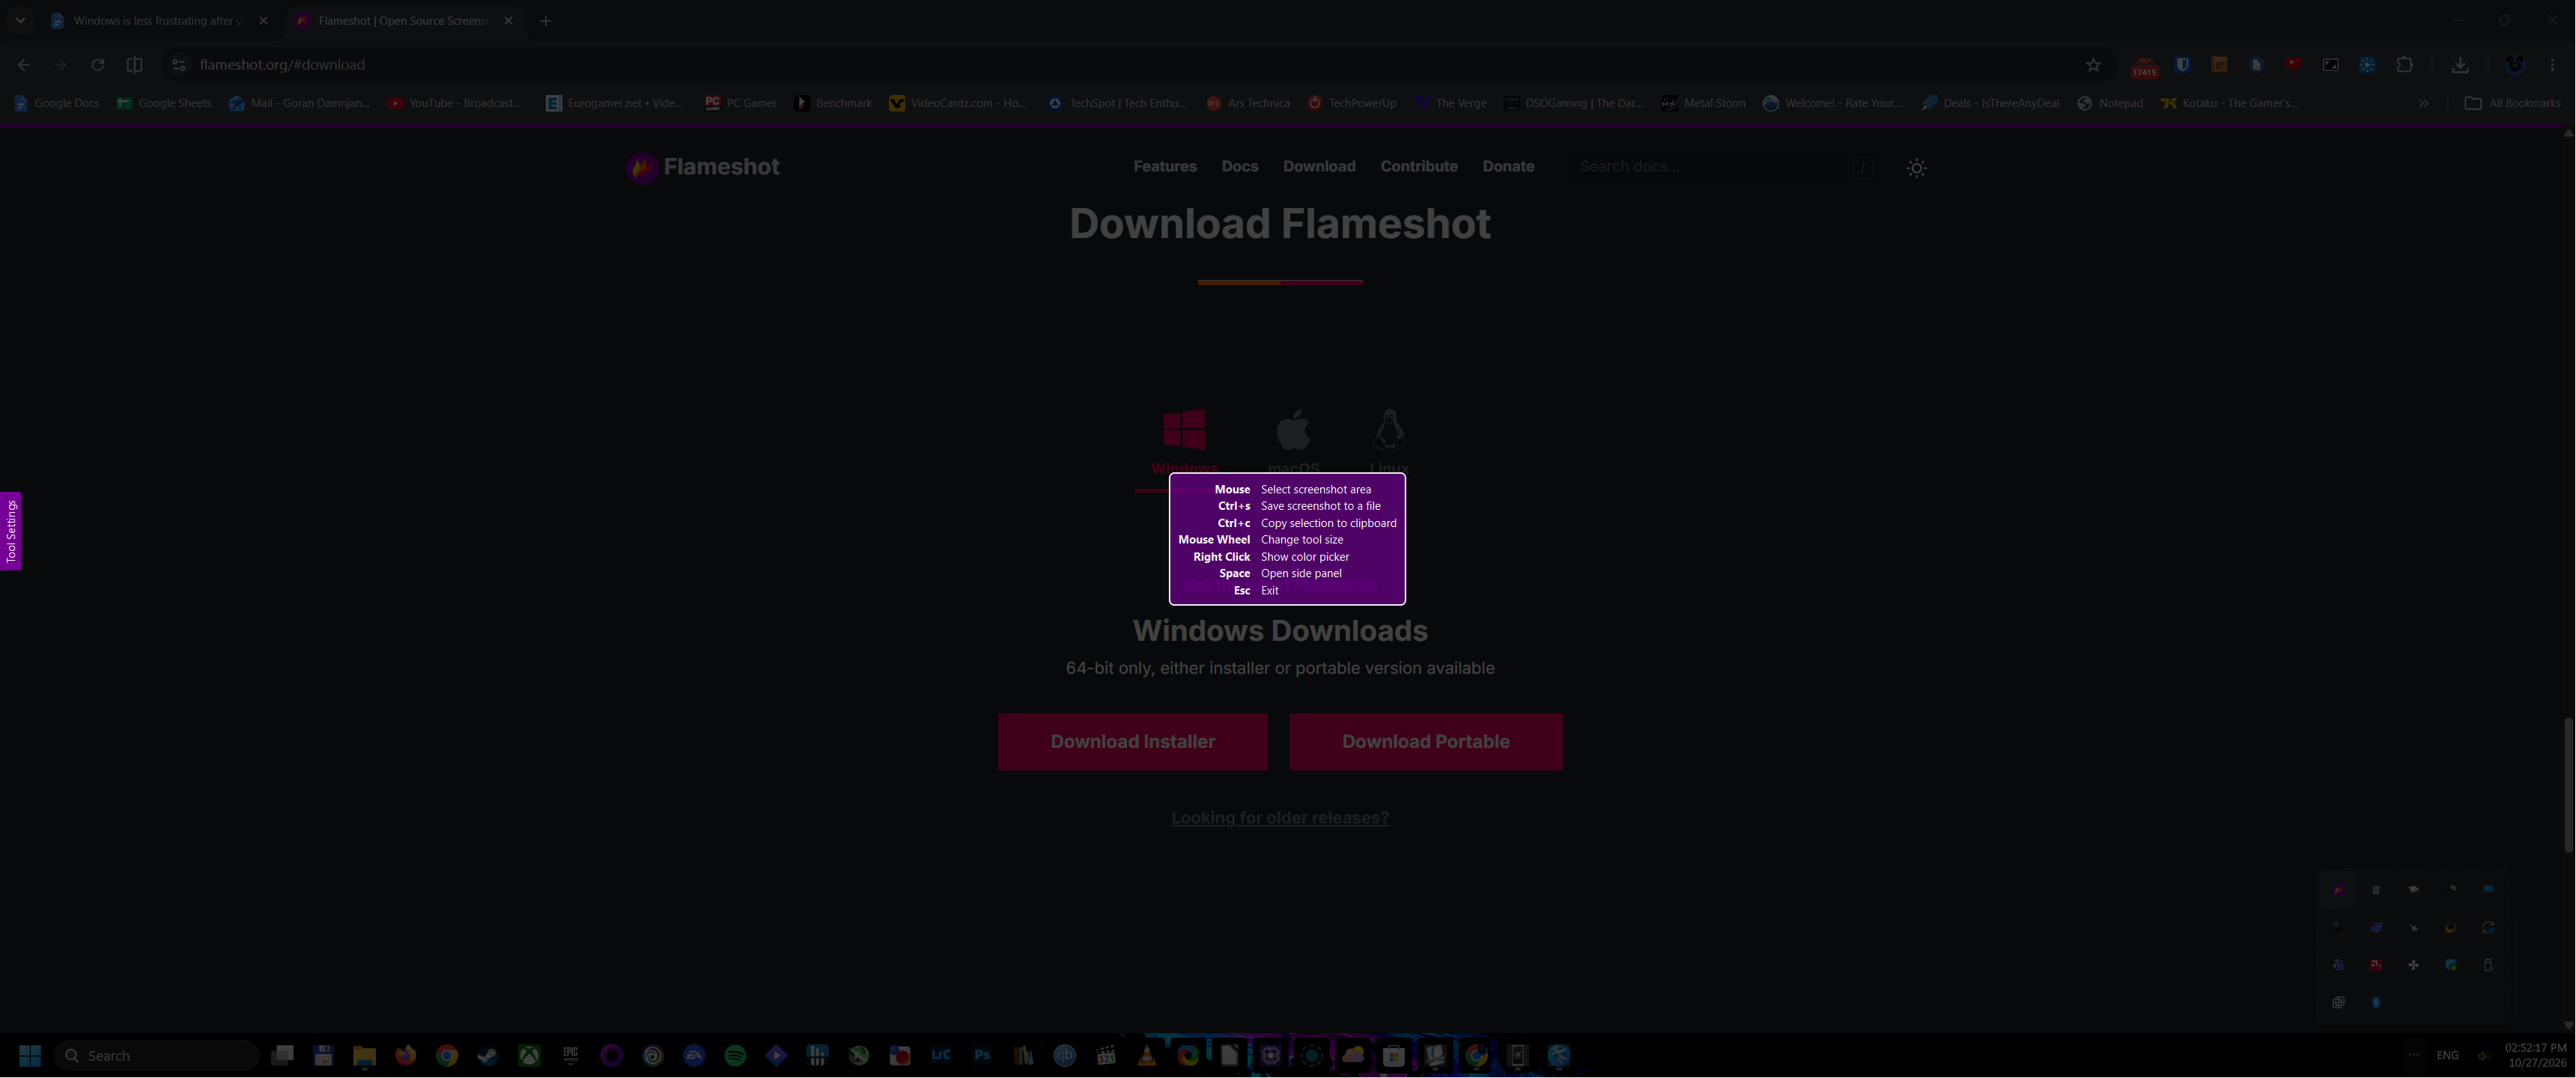This screenshot has width=2576, height=1078.
Task: Open the camel price tracker extension
Action: click(2219, 65)
